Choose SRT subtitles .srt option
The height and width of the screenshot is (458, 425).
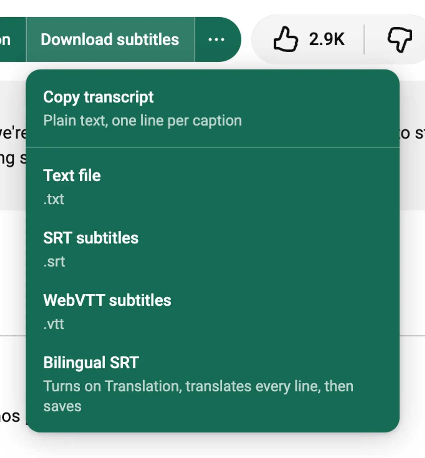[212, 250]
